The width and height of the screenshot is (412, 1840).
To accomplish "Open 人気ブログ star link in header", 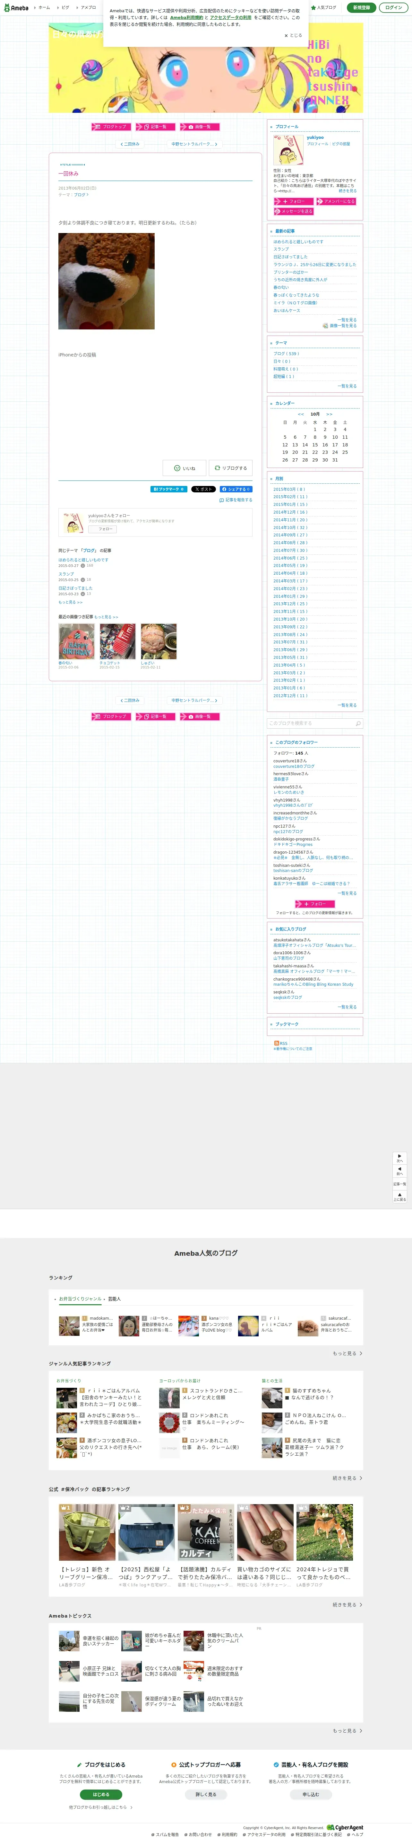I will 324,8.
